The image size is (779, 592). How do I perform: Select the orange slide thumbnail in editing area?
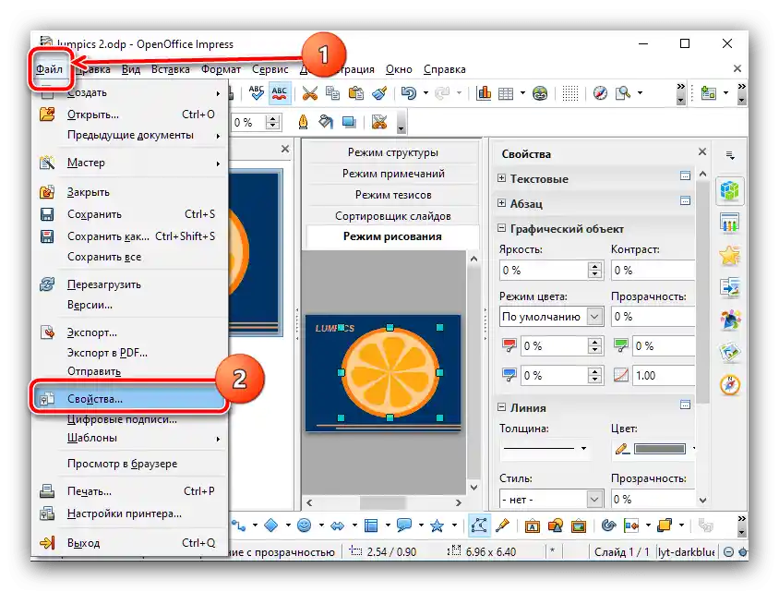pyautogui.click(x=382, y=372)
